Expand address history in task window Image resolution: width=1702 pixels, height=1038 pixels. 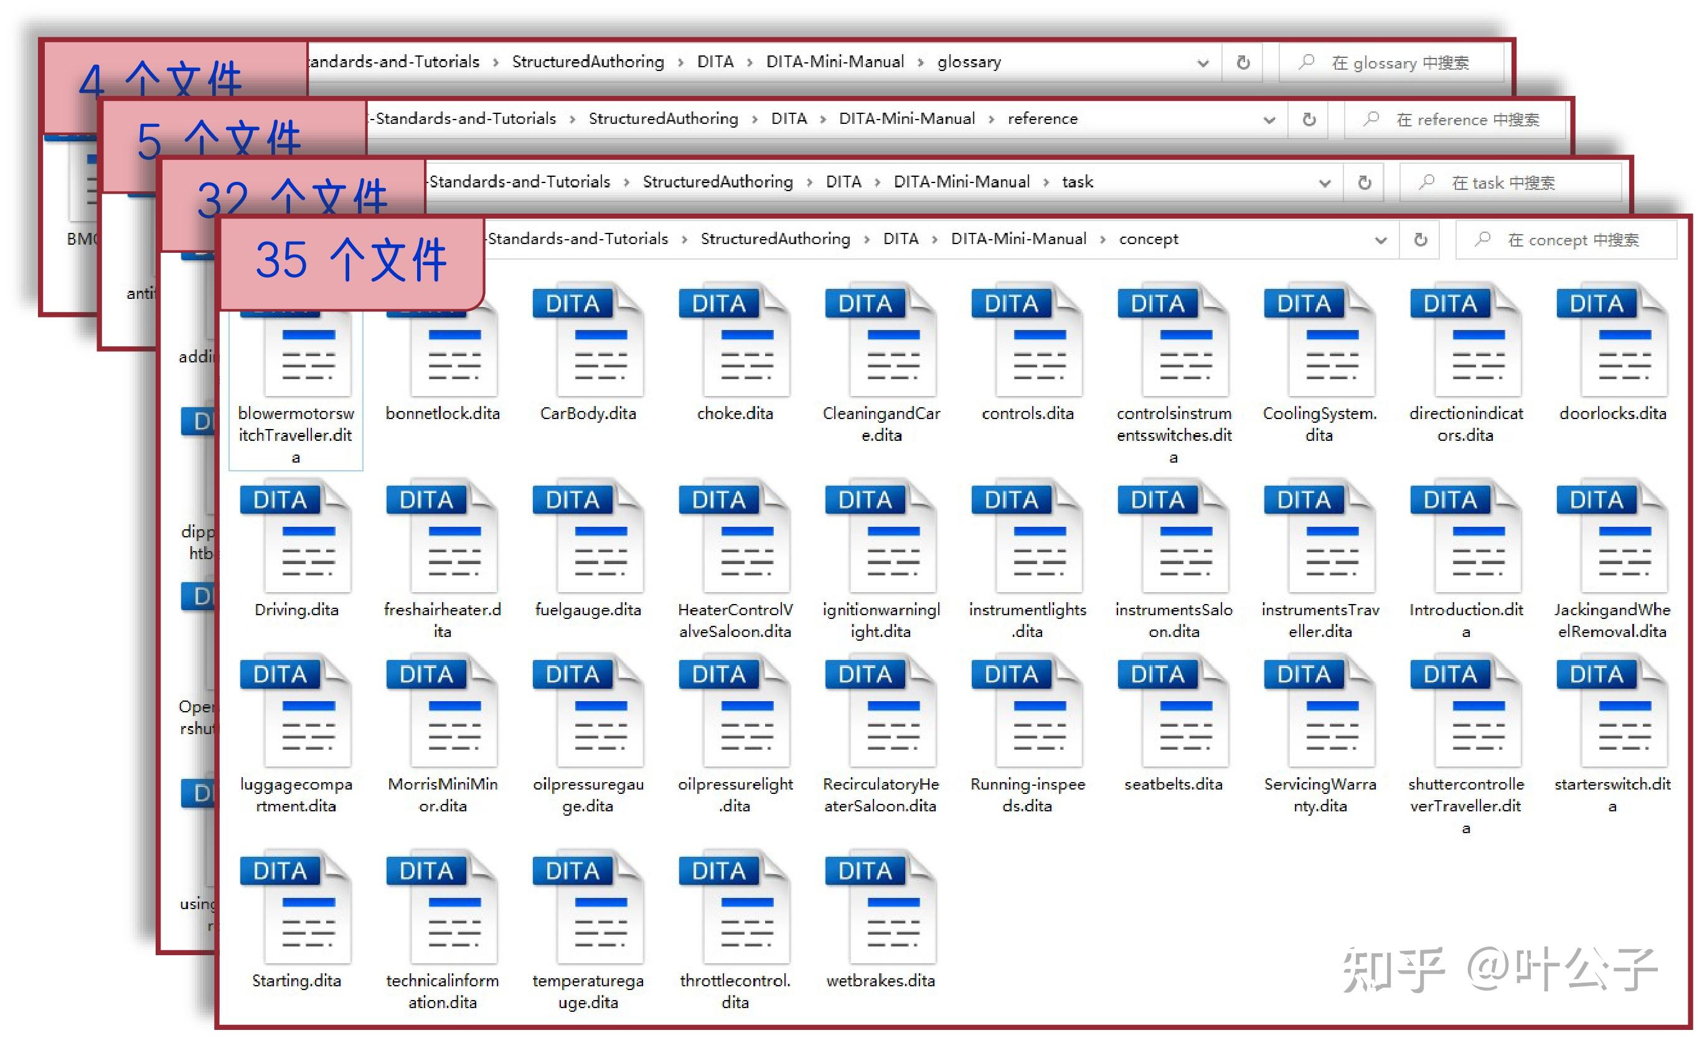pyautogui.click(x=1325, y=184)
